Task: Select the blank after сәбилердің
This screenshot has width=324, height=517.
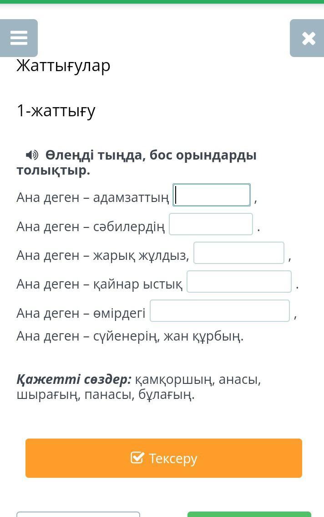Action: coord(211,224)
